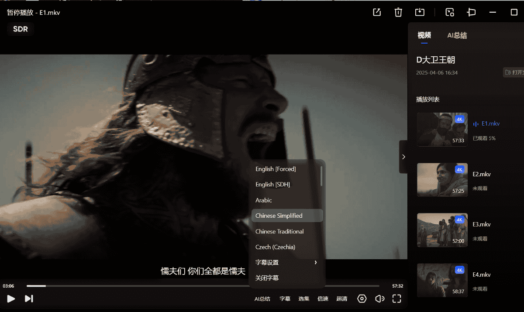524x312 pixels.
Task: Play E3.mkv from the playlist thumbnail
Action: [x=442, y=230]
